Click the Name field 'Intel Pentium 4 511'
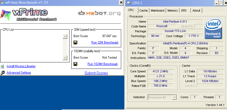The height and width of the screenshot is (110, 227). 175,22
